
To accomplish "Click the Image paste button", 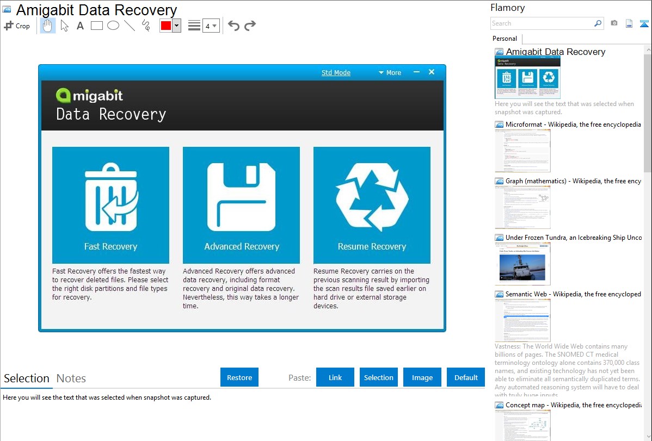I will pyautogui.click(x=422, y=377).
